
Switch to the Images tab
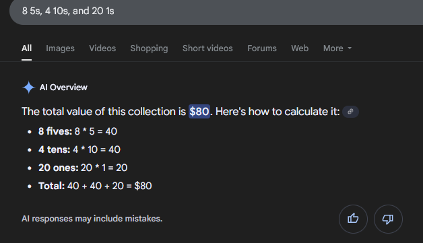[60, 48]
